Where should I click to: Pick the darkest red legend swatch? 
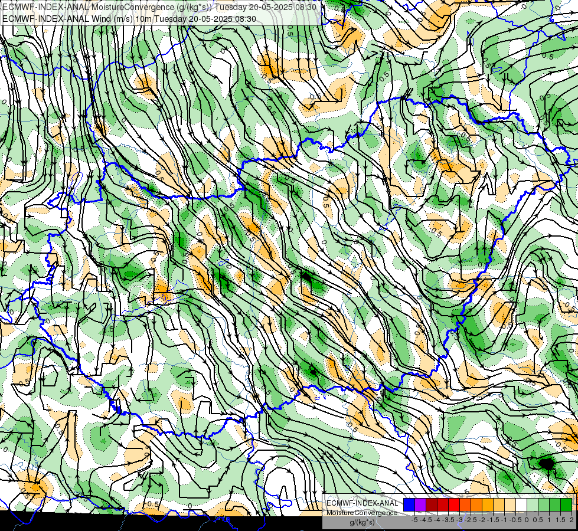[432, 504]
